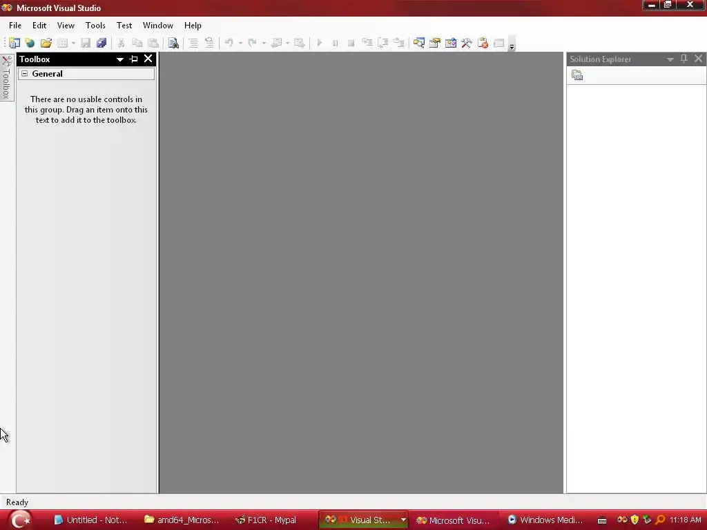Click the Redo arrow icon

tap(253, 43)
